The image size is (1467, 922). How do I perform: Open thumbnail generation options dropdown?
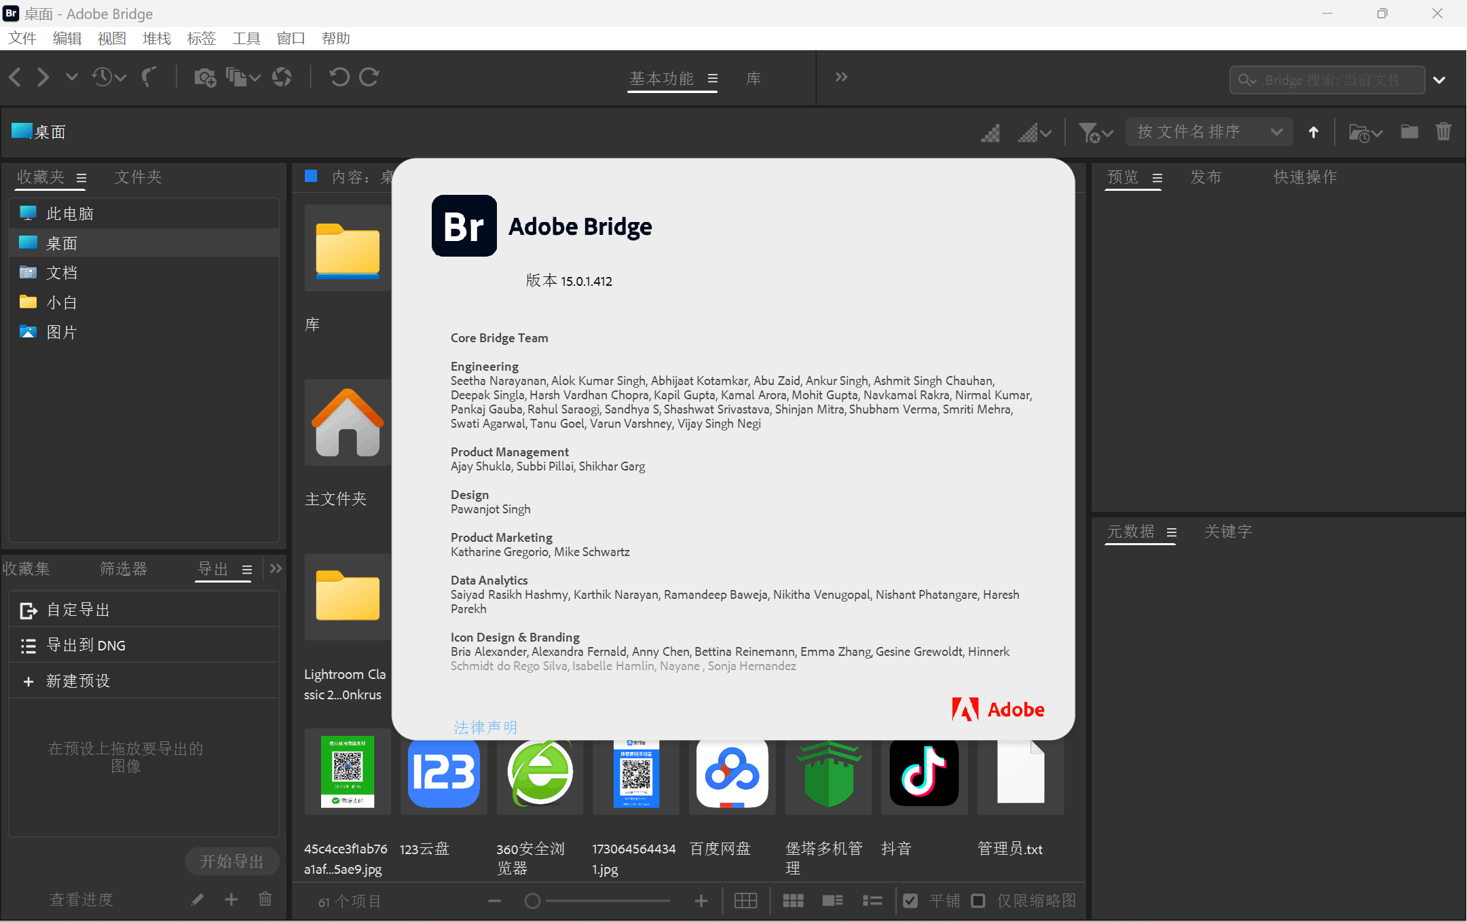pyautogui.click(x=1035, y=132)
